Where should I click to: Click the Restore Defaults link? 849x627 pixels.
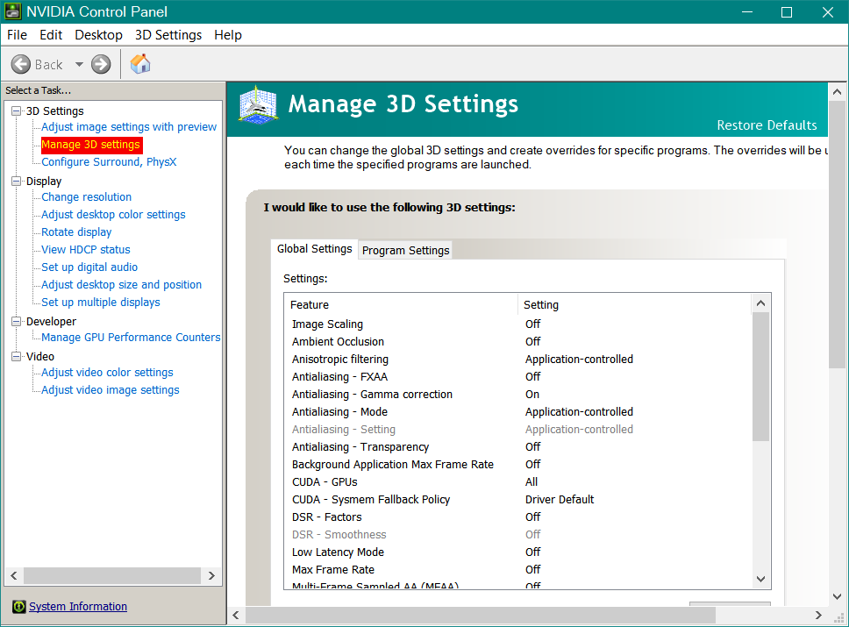click(767, 125)
